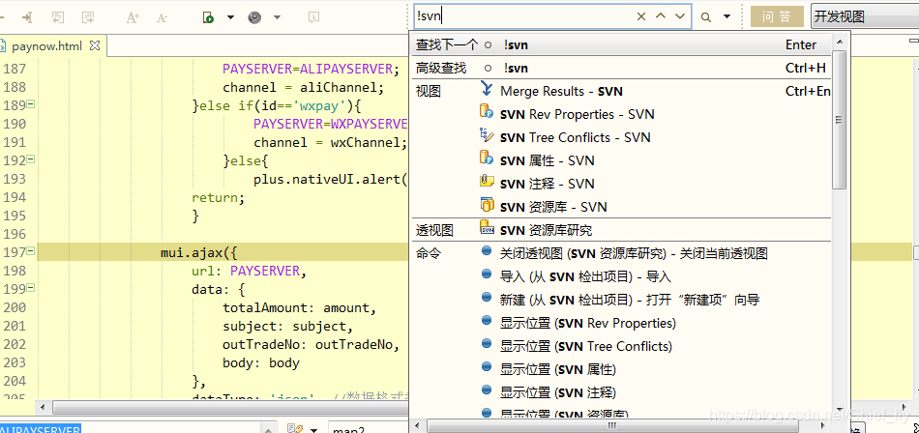Click popup horizontal scrollbar left arrow
Viewport: 919px width, 433px height.
(x=419, y=425)
